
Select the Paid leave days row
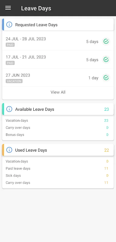[x=57, y=168]
